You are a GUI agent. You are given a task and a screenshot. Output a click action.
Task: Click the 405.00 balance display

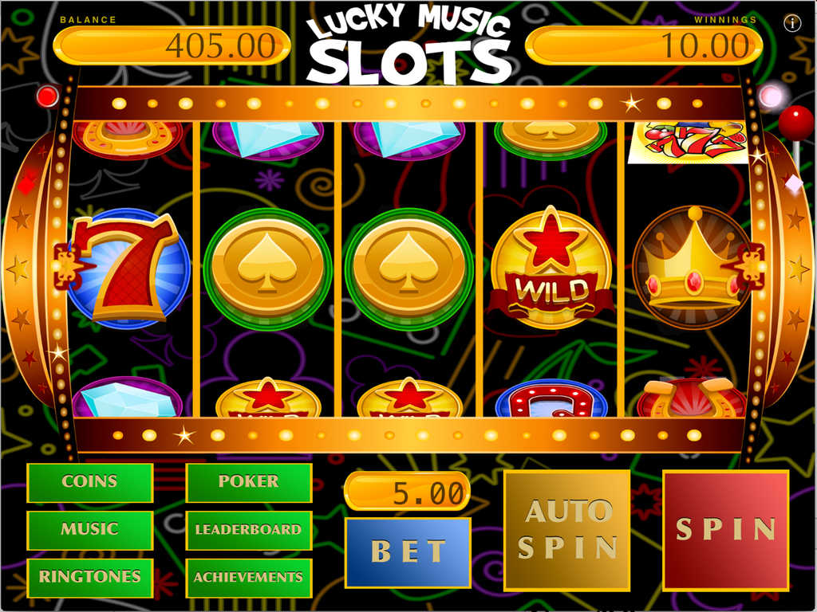click(x=172, y=45)
